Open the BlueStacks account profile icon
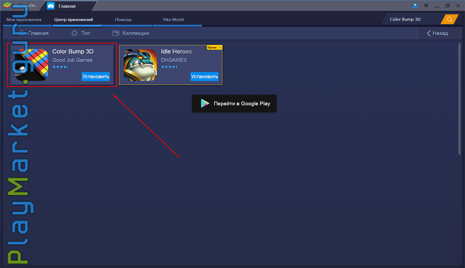 [x=415, y=5]
